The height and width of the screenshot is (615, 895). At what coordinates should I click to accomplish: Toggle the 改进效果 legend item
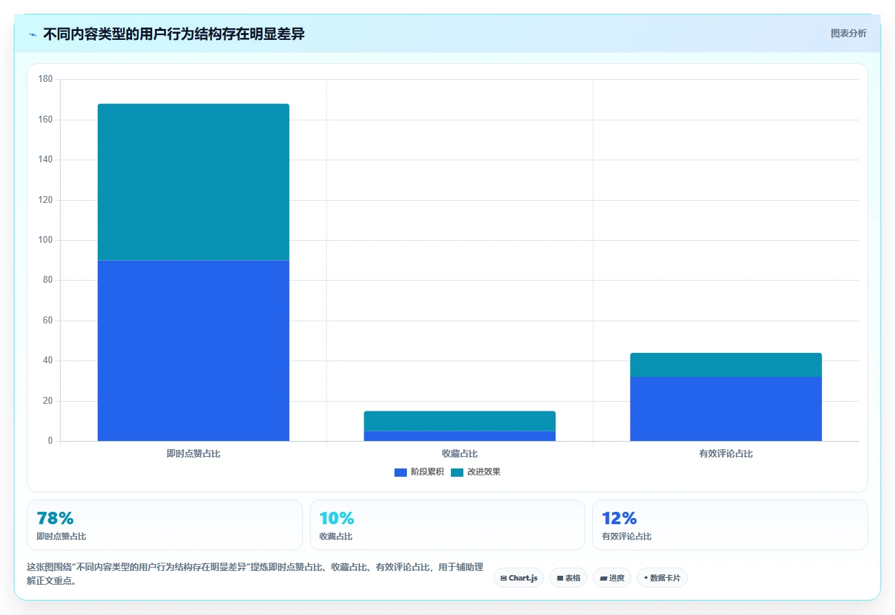click(476, 472)
